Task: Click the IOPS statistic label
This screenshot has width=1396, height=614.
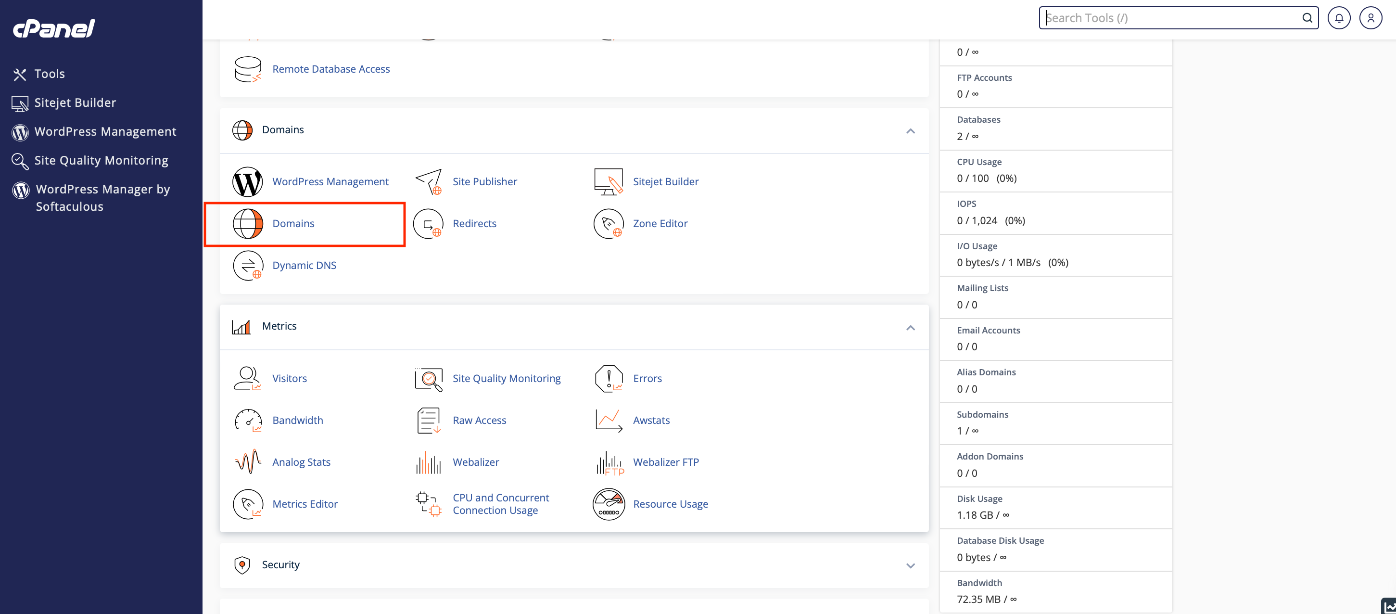Action: click(966, 204)
